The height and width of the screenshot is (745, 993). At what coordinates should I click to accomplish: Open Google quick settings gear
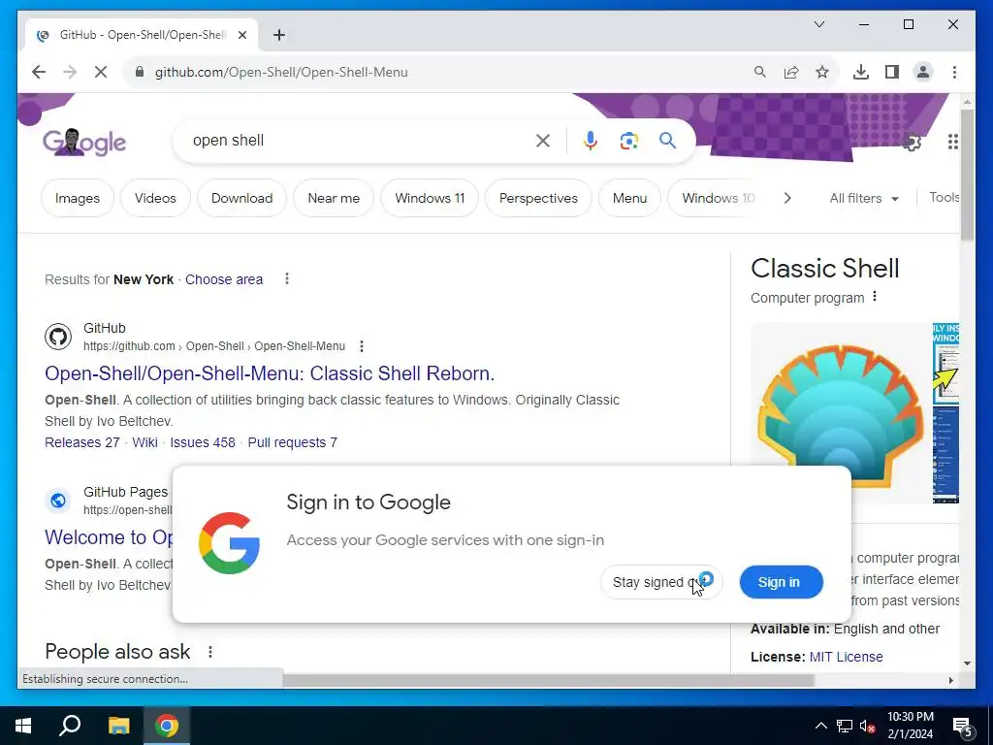point(912,143)
